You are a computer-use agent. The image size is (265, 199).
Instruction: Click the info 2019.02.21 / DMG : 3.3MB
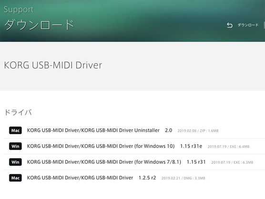coord(183,178)
